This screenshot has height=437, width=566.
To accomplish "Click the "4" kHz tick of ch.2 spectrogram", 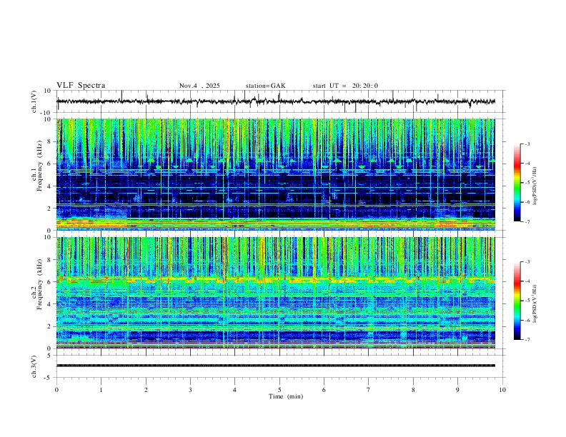I will [49, 304].
